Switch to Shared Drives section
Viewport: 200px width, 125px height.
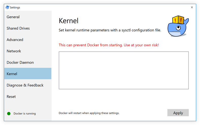point(18,28)
